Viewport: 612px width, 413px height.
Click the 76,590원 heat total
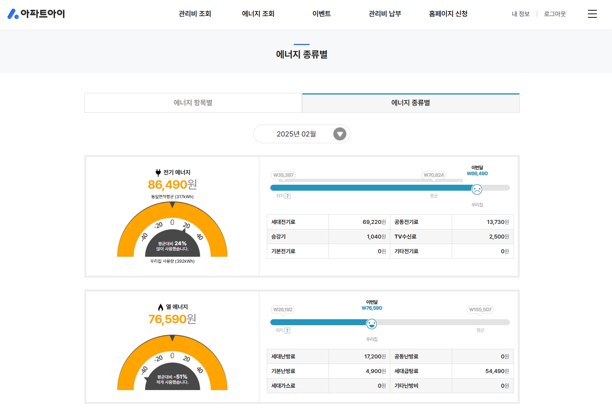[172, 319]
